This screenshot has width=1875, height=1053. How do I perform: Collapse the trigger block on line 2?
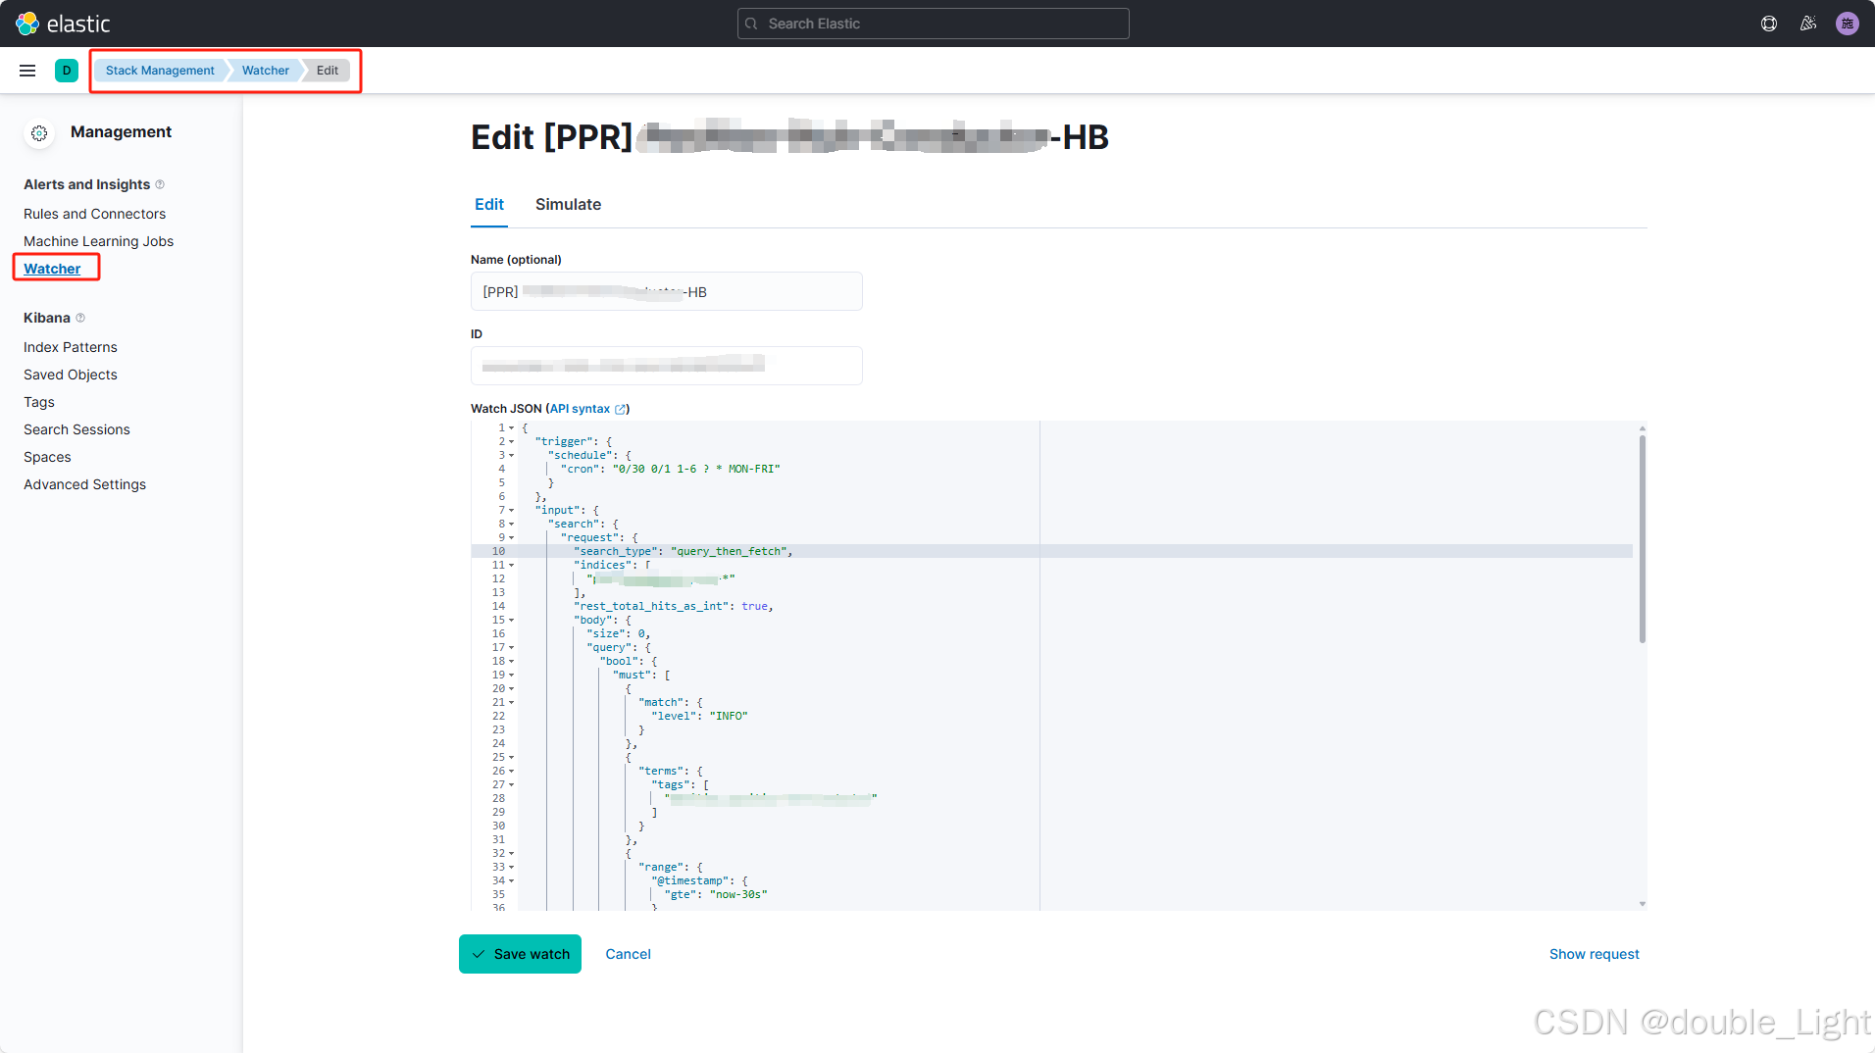tap(511, 442)
